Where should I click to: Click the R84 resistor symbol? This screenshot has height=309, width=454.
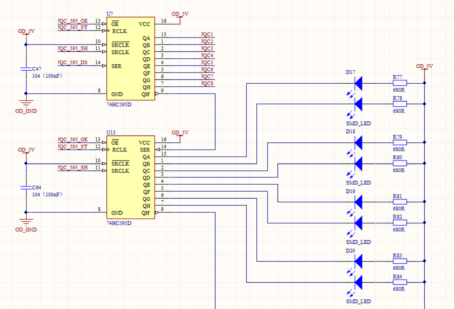point(400,283)
